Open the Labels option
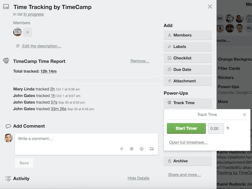This screenshot has width=252, height=189. pos(187,47)
